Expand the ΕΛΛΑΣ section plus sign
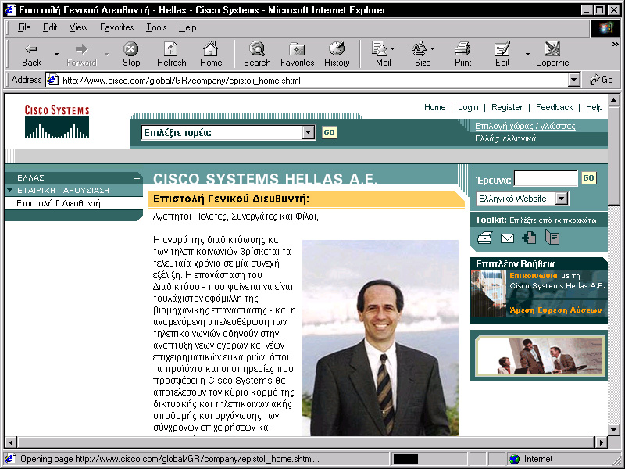625x469 pixels. (137, 178)
